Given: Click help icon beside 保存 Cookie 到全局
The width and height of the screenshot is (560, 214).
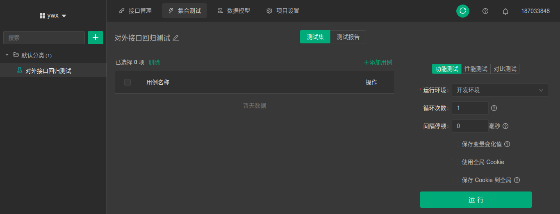Looking at the screenshot, I should [517, 180].
